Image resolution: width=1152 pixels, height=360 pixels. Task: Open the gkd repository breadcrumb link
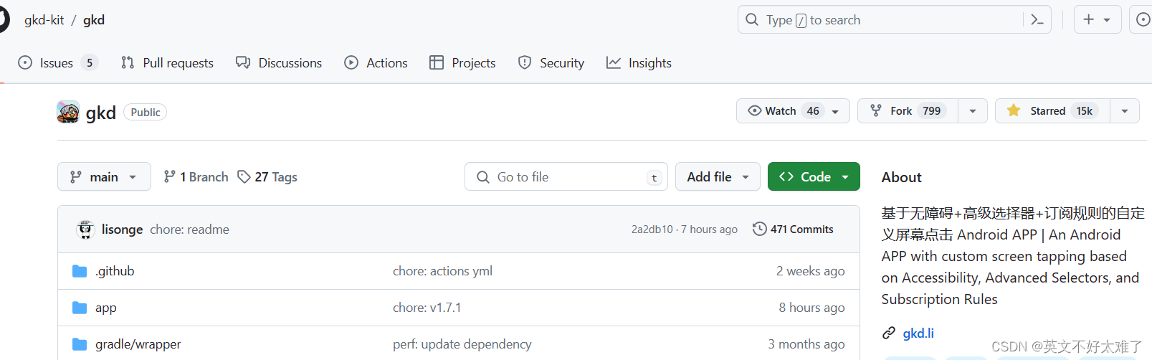coord(94,20)
